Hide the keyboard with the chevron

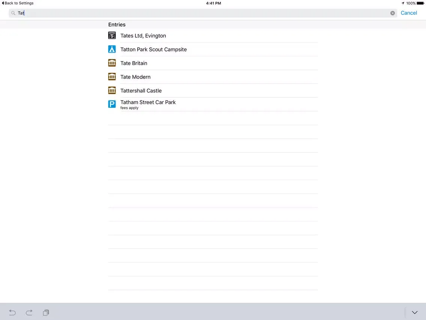pyautogui.click(x=415, y=312)
